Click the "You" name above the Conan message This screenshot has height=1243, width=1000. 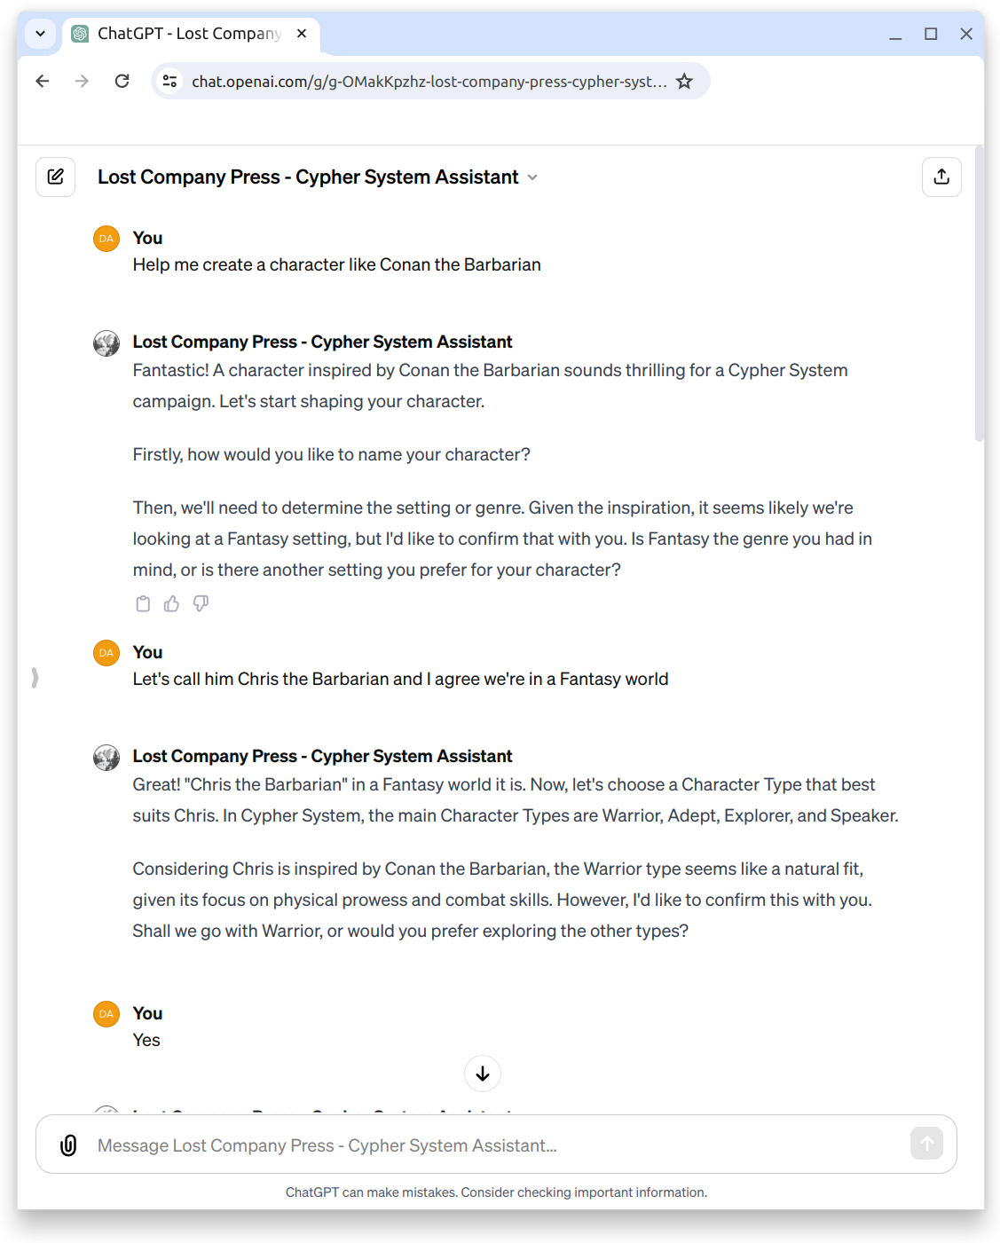coord(147,238)
